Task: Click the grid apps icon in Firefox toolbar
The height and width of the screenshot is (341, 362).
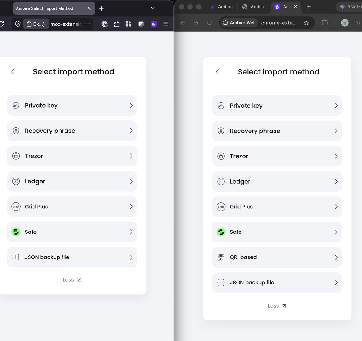Action: (129, 24)
